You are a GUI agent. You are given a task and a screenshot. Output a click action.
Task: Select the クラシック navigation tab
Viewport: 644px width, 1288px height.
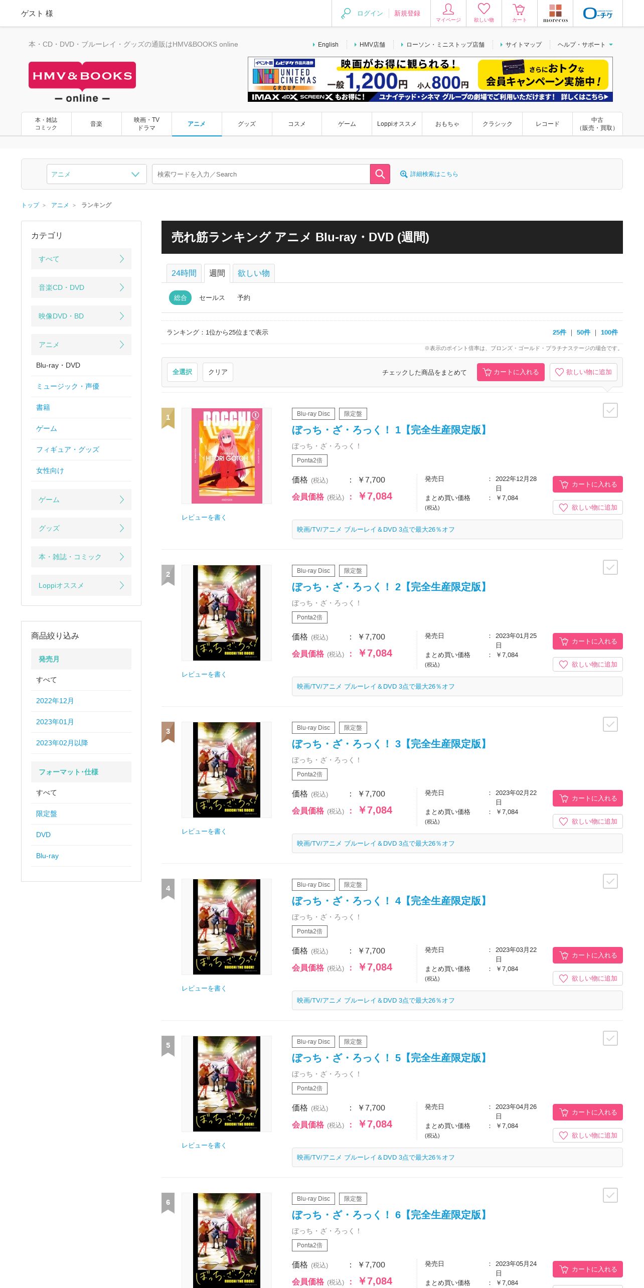(x=497, y=124)
